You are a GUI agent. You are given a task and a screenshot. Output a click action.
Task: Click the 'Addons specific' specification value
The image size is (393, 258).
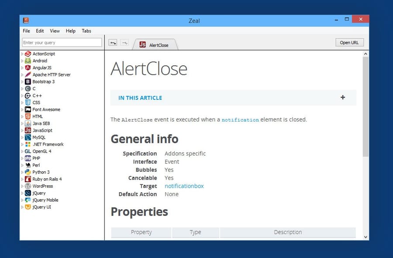point(185,153)
